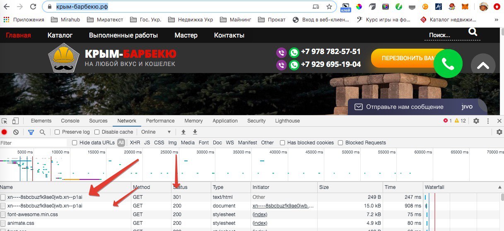
Task: Click the Viber icon for first number
Action: 282,52
